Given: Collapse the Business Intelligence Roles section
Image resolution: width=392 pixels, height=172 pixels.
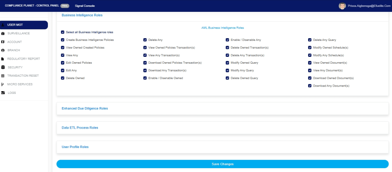Looking at the screenshot, I should coord(82,15).
